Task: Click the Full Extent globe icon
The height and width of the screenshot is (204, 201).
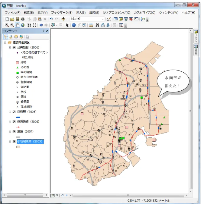Action: click(23, 25)
